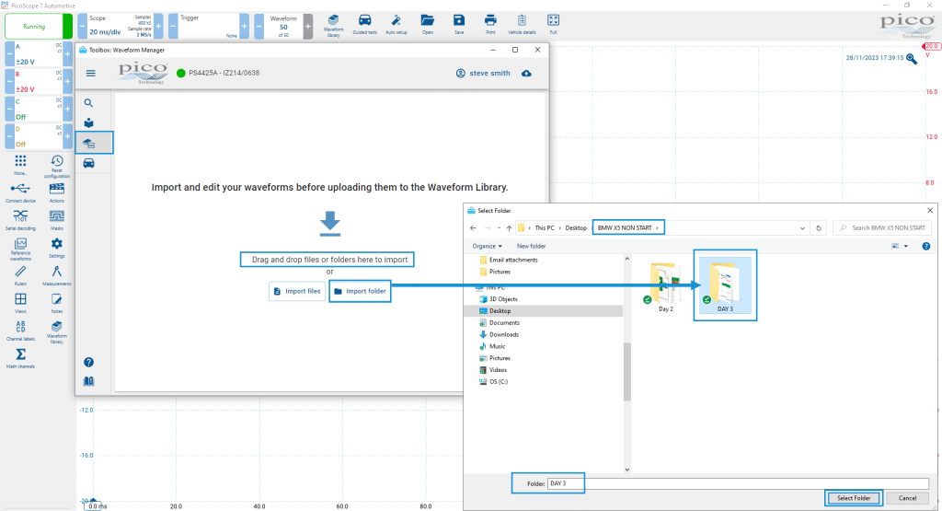Image resolution: width=942 pixels, height=511 pixels.
Task: Click help question mark in Waveform Manager
Action: (89, 362)
